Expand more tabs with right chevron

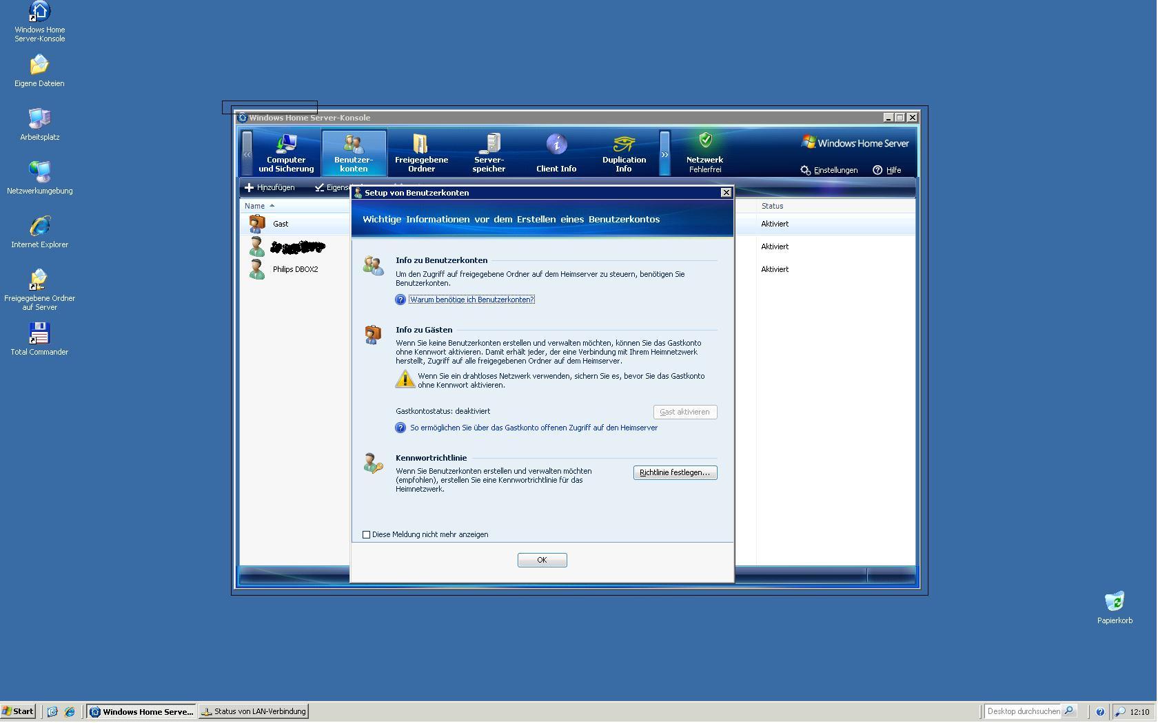coord(664,154)
